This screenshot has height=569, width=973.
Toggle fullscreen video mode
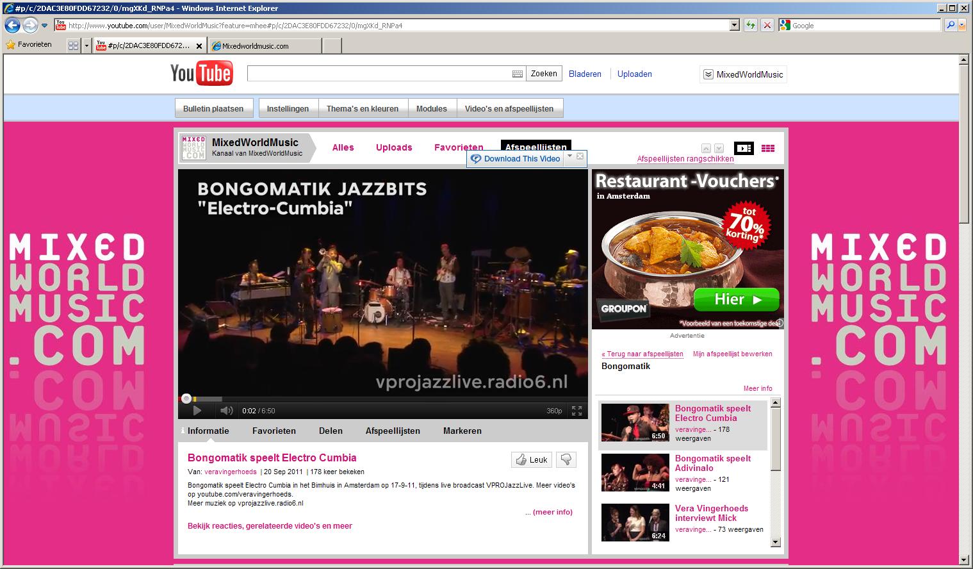click(x=576, y=411)
